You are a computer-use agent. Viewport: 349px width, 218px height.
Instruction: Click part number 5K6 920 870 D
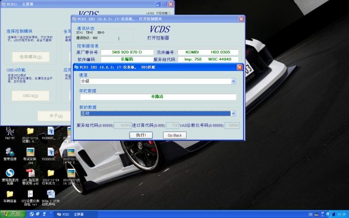[127, 52]
